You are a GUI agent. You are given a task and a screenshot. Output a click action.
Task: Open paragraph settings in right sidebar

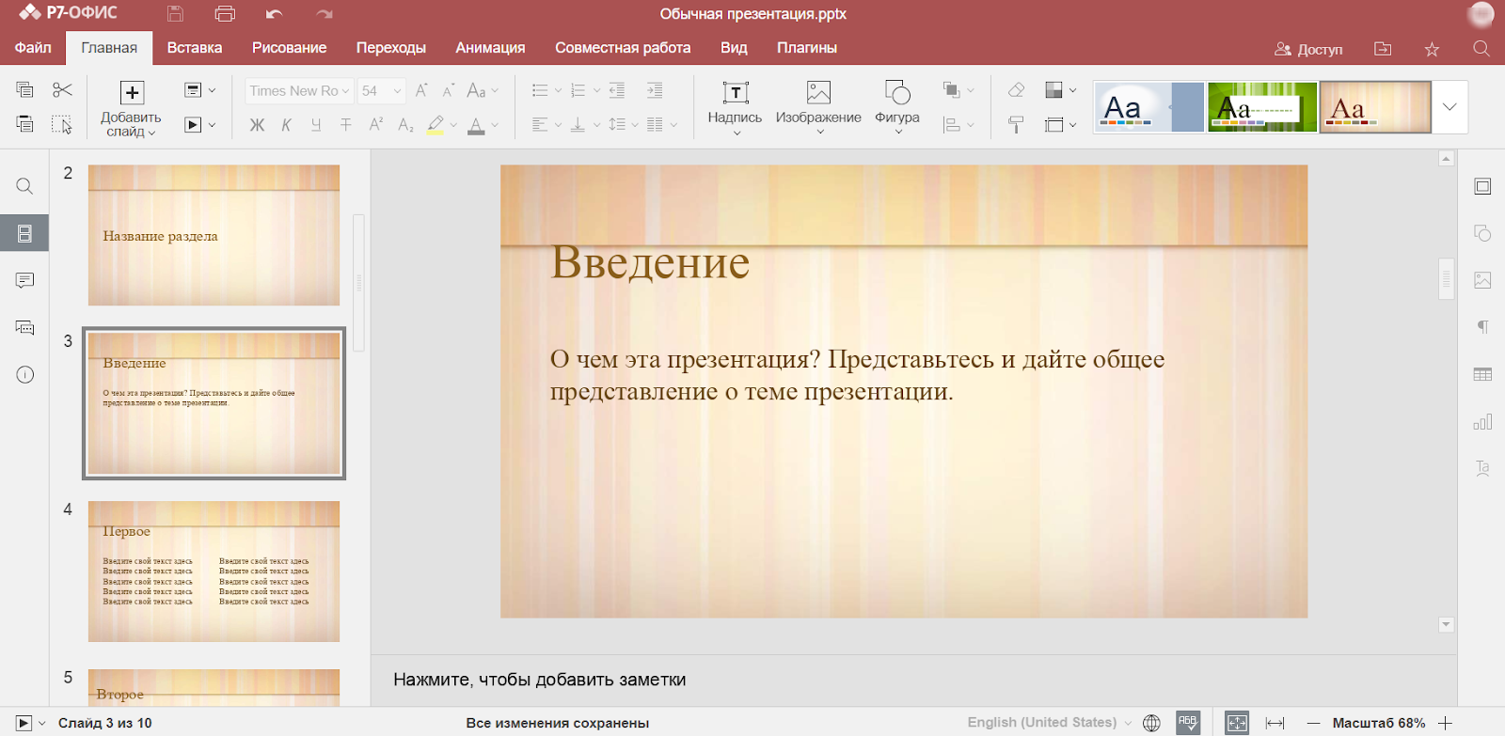(1482, 327)
